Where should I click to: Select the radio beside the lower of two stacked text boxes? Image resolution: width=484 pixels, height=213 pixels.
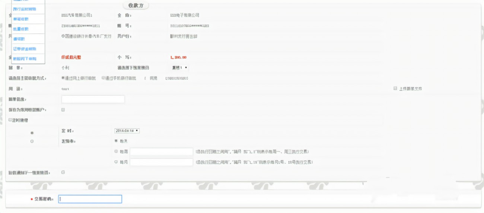click(x=117, y=162)
